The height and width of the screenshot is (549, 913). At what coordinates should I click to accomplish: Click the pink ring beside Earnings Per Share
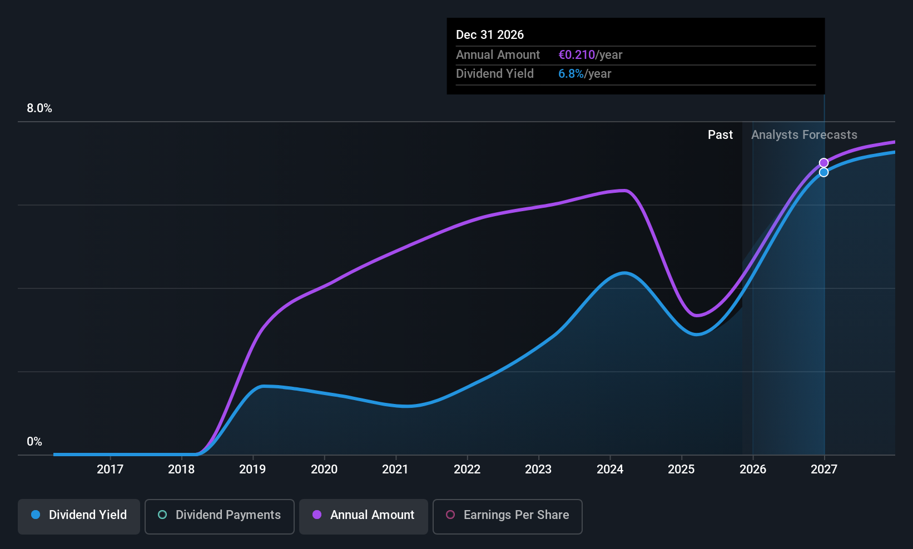[450, 515]
